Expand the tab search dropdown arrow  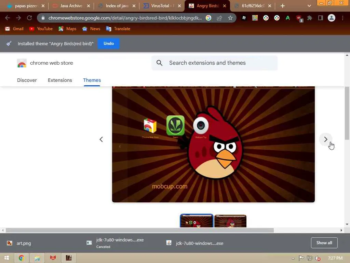[309, 6]
